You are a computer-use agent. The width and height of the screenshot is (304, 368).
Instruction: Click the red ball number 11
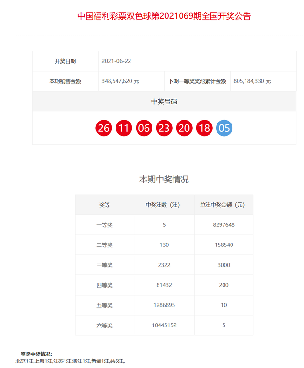click(124, 128)
